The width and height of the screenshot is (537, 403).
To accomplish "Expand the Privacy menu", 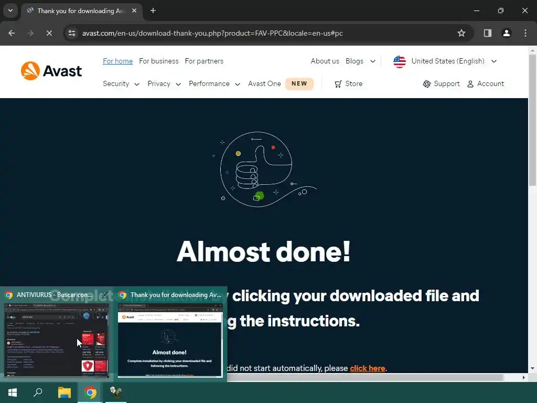I will pos(164,83).
